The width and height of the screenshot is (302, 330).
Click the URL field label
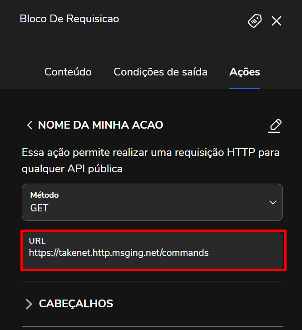[x=37, y=241]
